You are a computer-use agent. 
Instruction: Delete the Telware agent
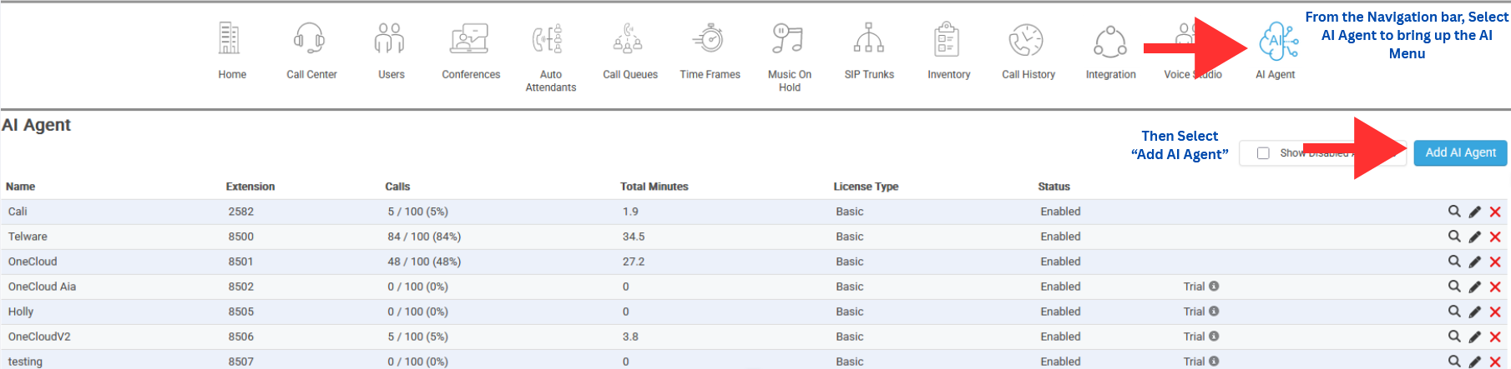1495,237
